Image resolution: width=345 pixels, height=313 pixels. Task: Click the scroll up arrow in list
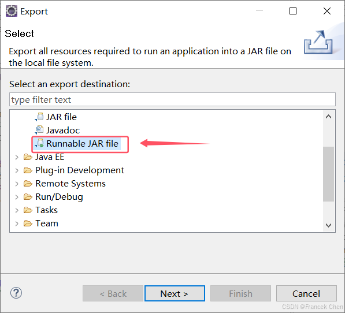(x=328, y=117)
